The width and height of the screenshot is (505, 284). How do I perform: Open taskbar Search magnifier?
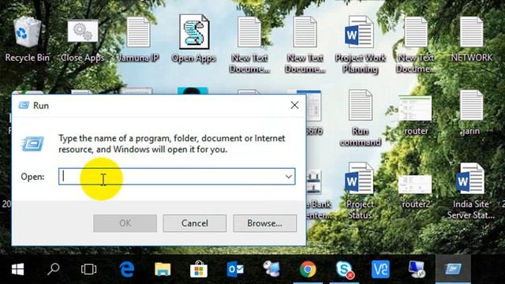(x=53, y=269)
